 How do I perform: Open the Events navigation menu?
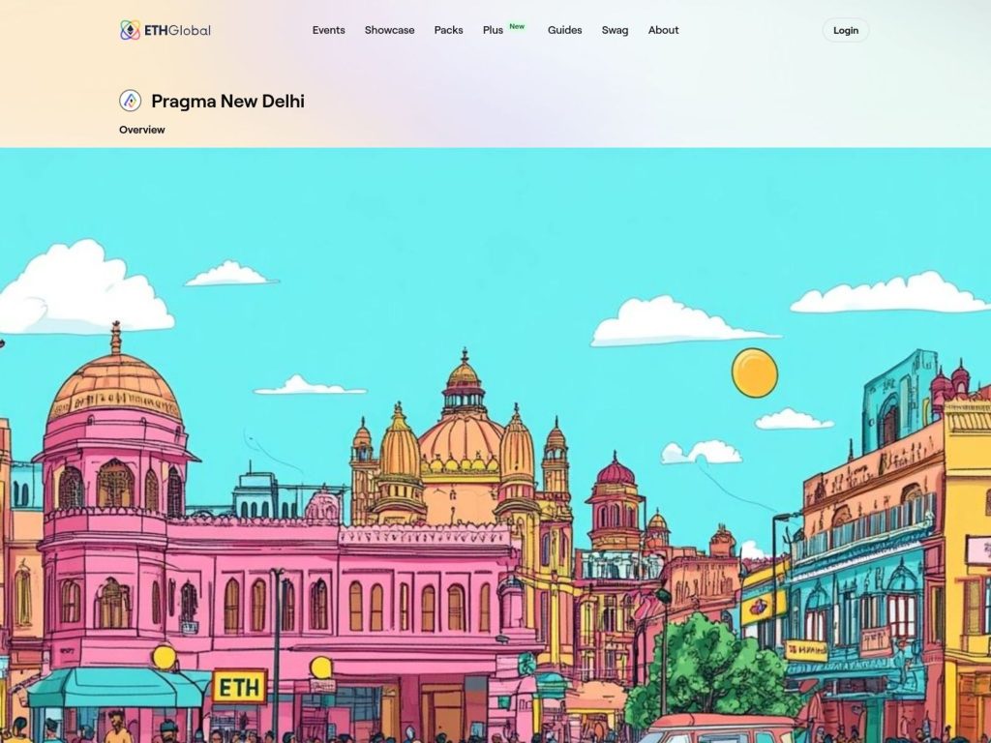click(x=328, y=30)
